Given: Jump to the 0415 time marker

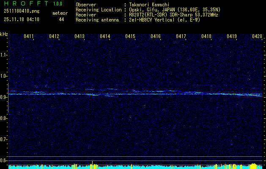Looking at the screenshot, I should pos(130,37).
